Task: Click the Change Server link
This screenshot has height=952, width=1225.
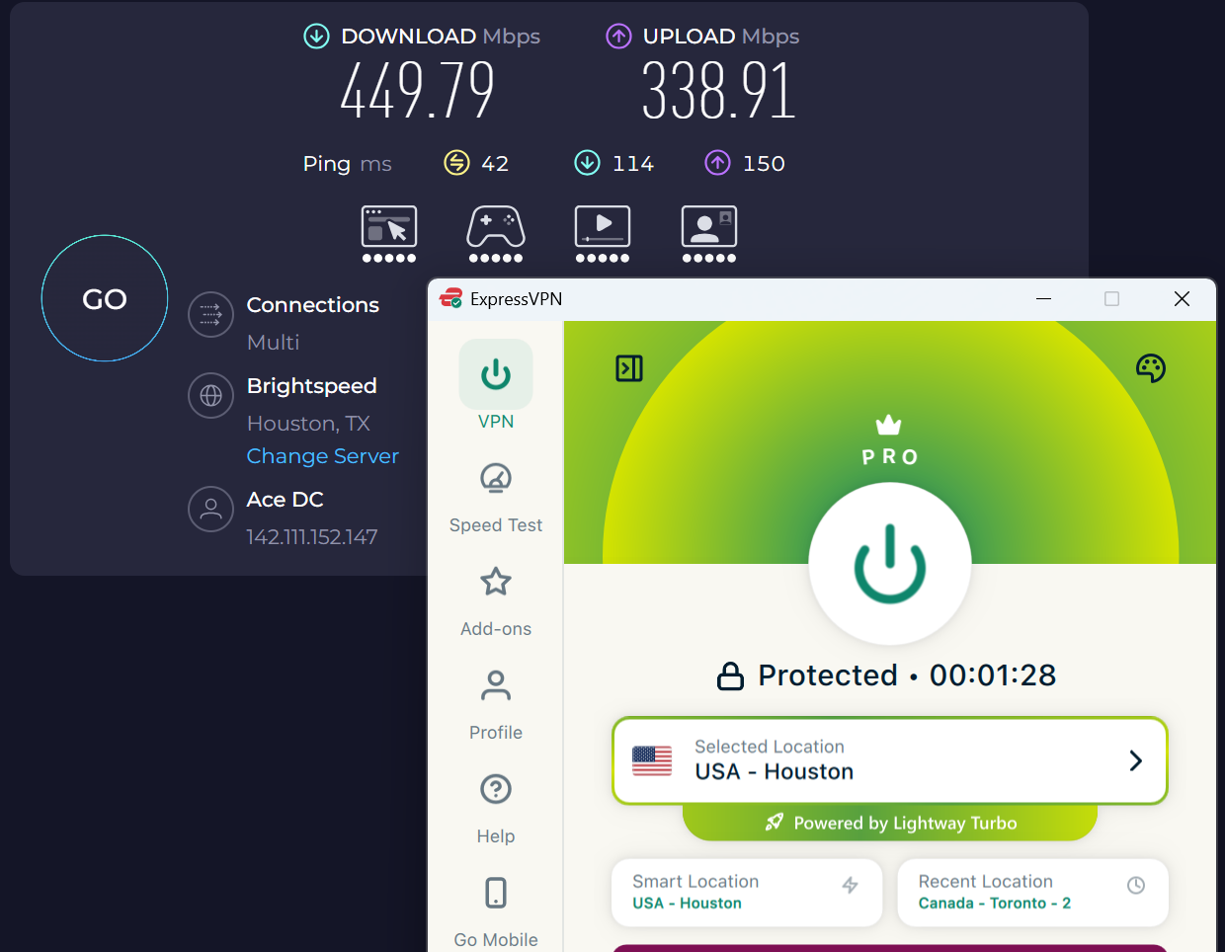Action: pos(322,456)
